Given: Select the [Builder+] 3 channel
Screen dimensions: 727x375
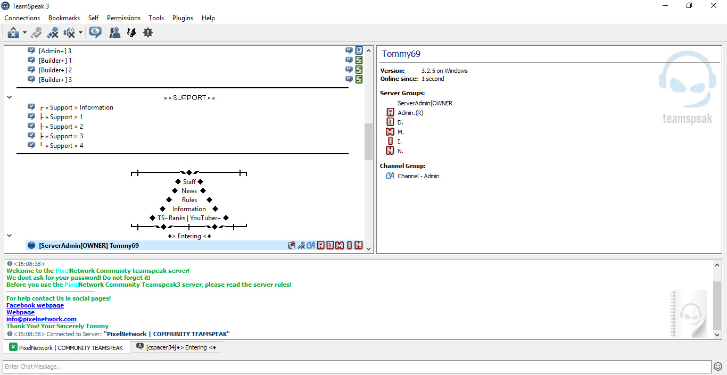Looking at the screenshot, I should [55, 80].
